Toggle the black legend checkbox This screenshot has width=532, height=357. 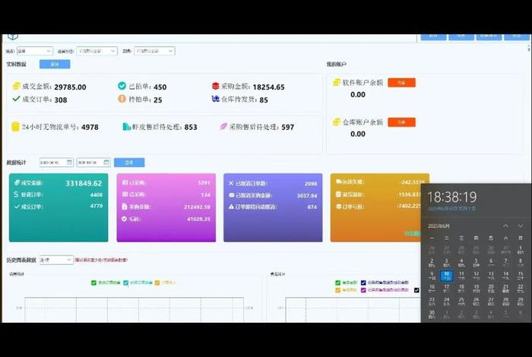tap(416, 290)
